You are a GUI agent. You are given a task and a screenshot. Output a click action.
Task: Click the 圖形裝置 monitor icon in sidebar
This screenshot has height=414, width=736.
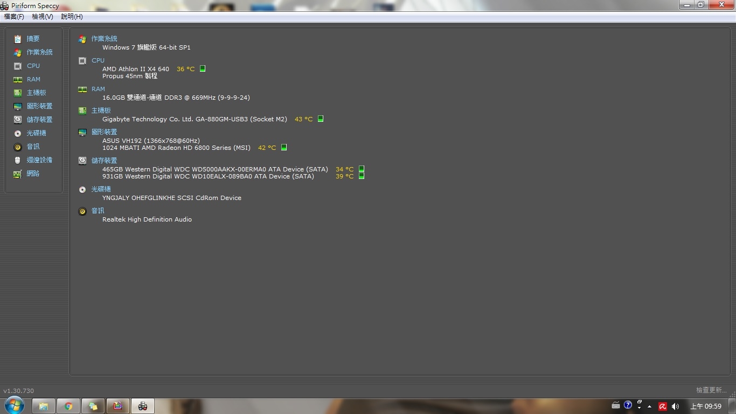tap(18, 106)
